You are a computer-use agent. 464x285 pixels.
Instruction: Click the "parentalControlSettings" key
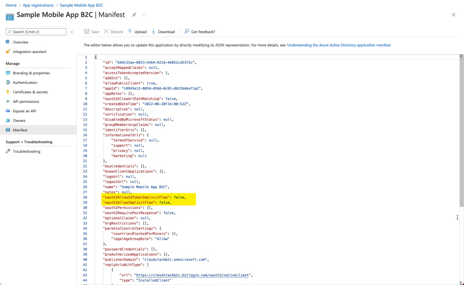click(x=128, y=228)
